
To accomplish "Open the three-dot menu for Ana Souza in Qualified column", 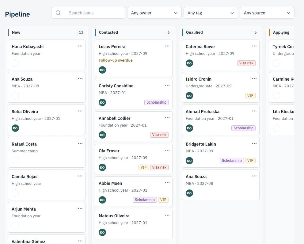I will 254,176.
